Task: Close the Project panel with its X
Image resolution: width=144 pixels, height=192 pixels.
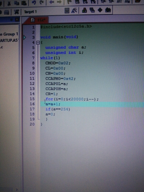Action: [x=17, y=20]
